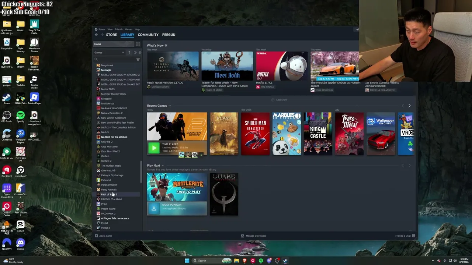Select Path of Exile 2 in game list
The width and height of the screenshot is (472, 265).
tap(117, 194)
